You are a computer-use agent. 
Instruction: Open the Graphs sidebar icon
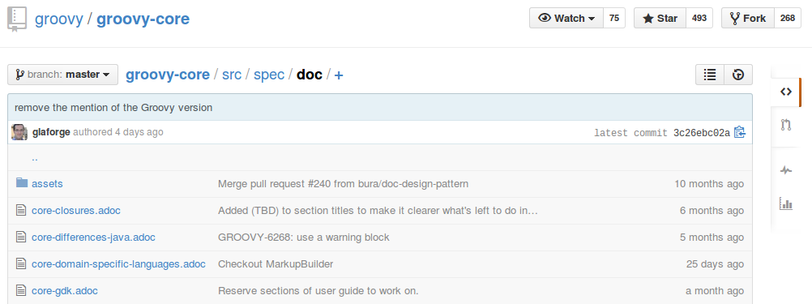point(786,203)
